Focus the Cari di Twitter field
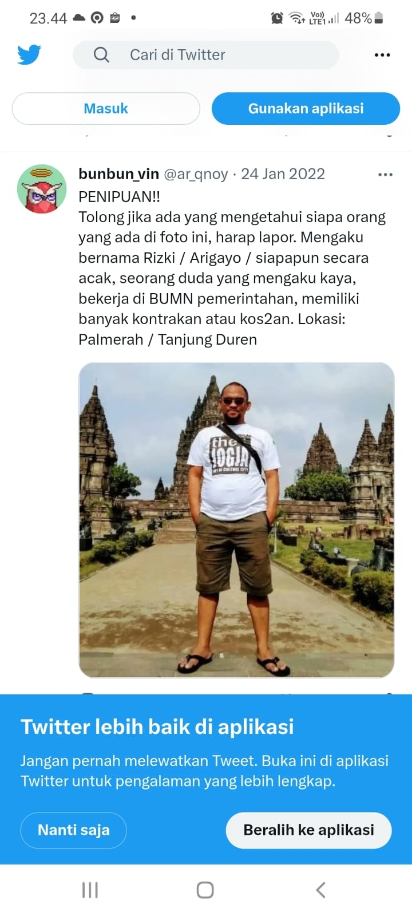The height and width of the screenshot is (916, 412). click(206, 55)
